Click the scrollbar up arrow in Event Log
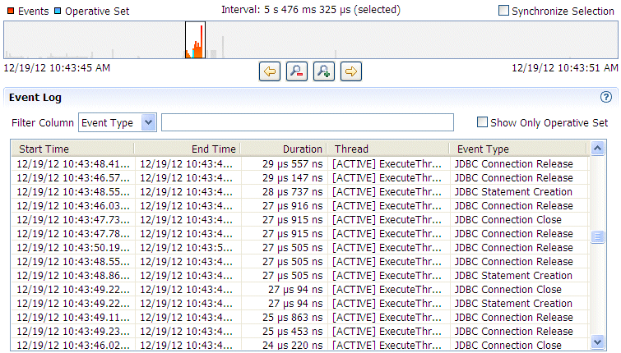Viewport: 621px width, 353px height. [598, 149]
